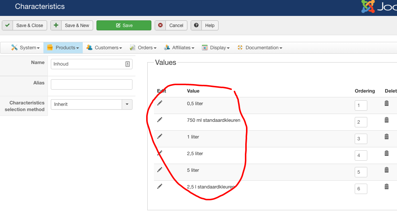397x214 pixels.
Task: Click icon inside the Name field
Action: point(128,64)
